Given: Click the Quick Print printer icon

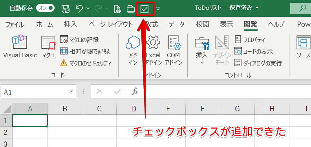Looking at the screenshot, I should pos(131,9).
